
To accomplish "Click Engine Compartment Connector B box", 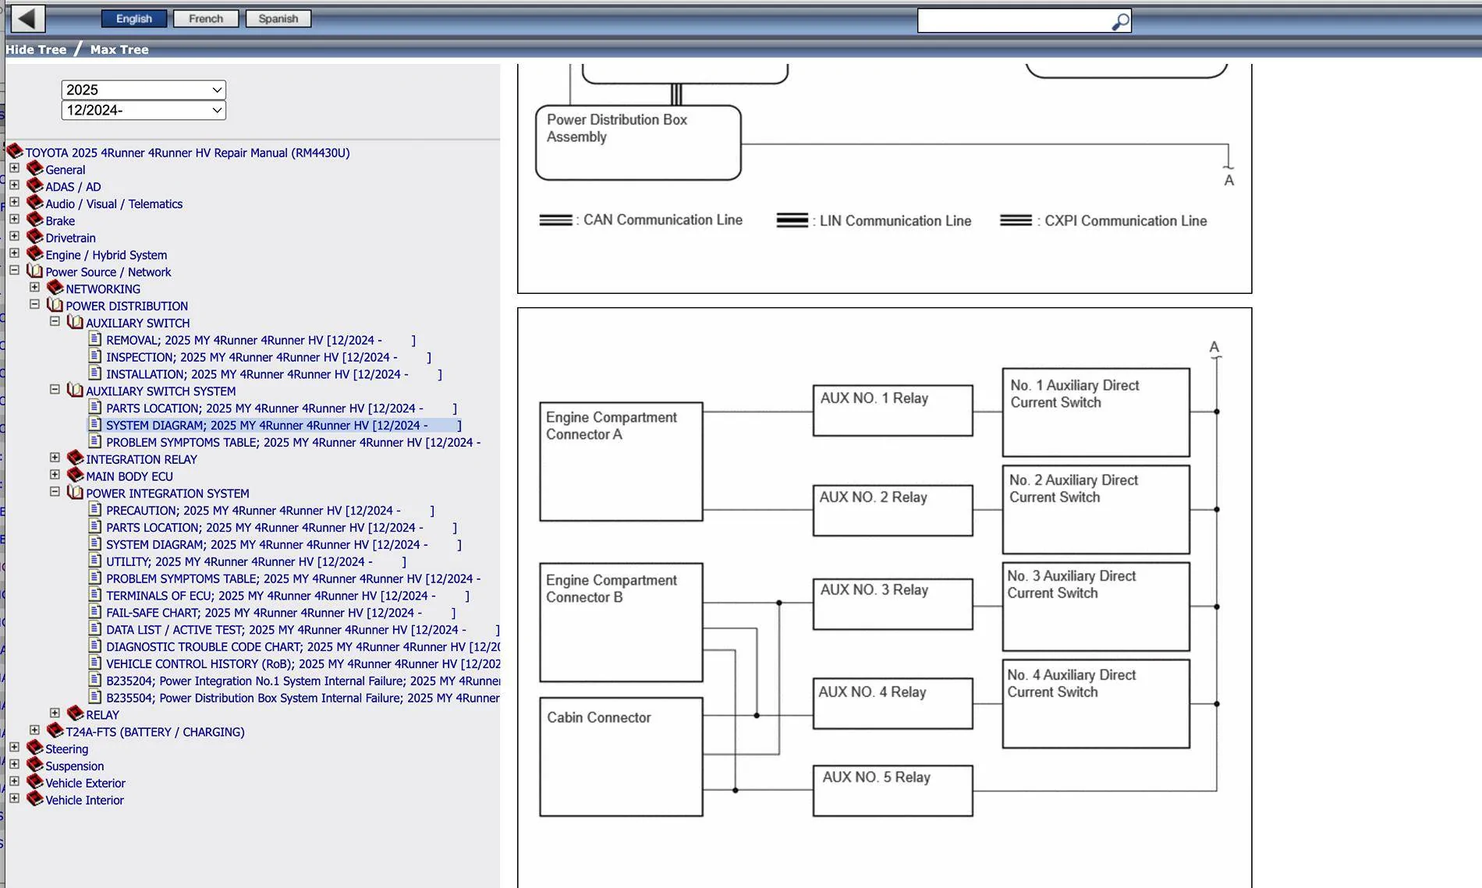I will pyautogui.click(x=621, y=622).
